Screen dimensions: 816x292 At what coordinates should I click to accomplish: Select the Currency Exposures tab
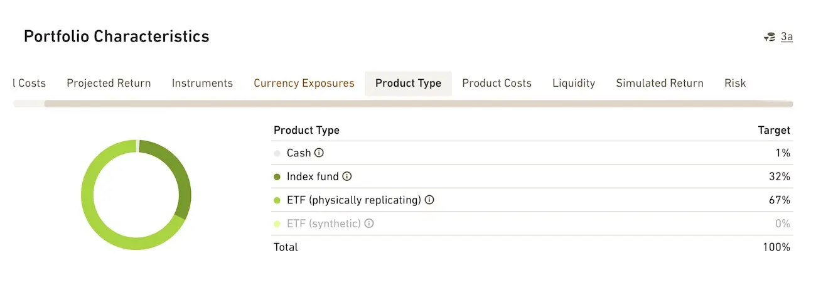pyautogui.click(x=304, y=83)
